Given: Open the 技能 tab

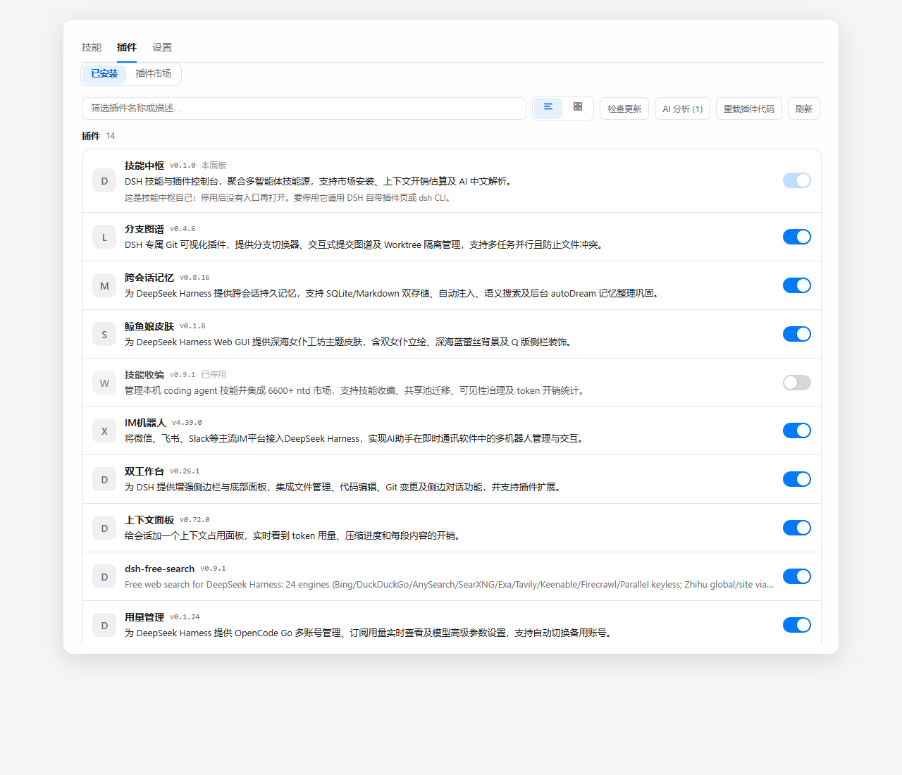Looking at the screenshot, I should (92, 47).
